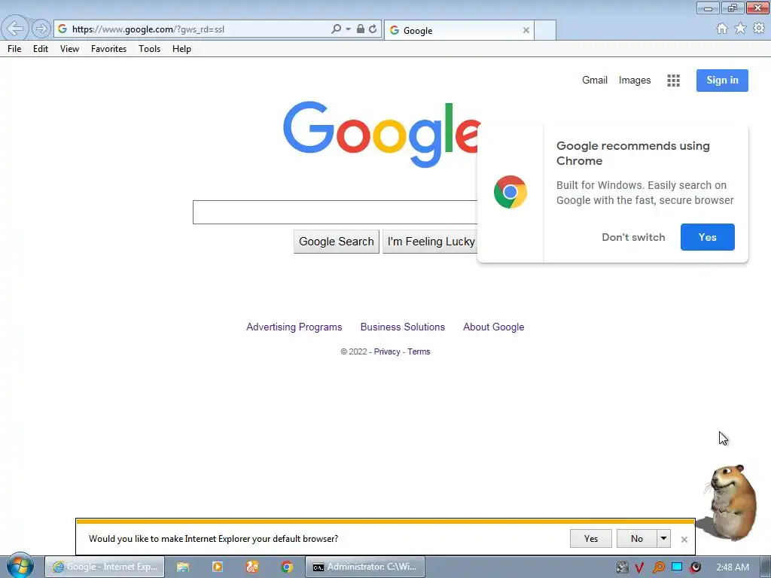
Task: Click the search magnifier in the address bar
Action: [337, 29]
